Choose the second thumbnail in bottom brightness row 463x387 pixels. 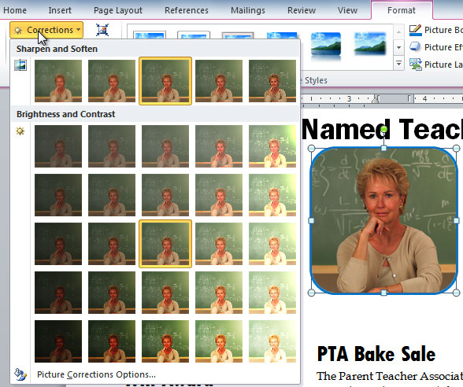(112, 341)
